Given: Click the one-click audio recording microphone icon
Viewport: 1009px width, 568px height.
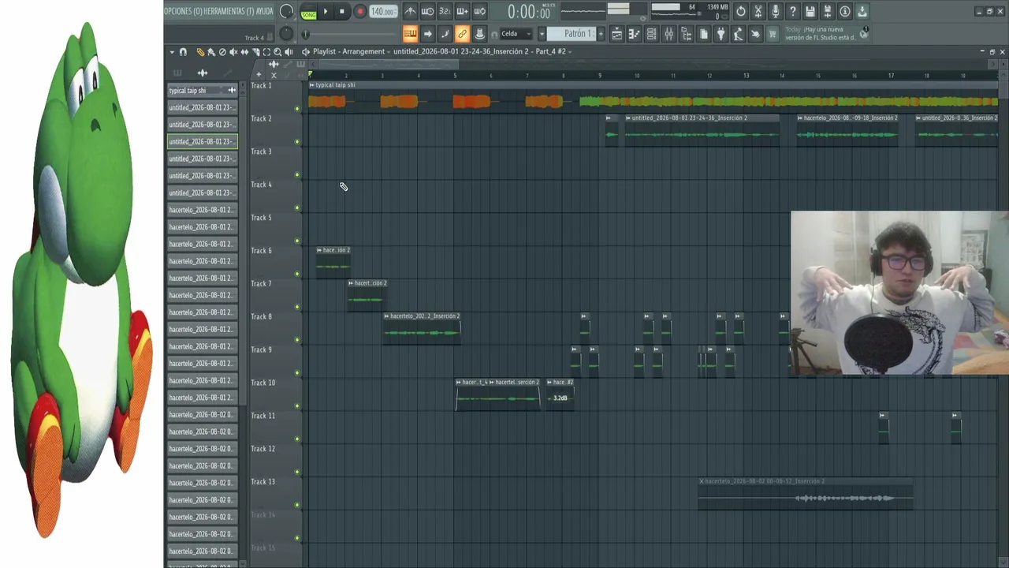Looking at the screenshot, I should [x=776, y=11].
